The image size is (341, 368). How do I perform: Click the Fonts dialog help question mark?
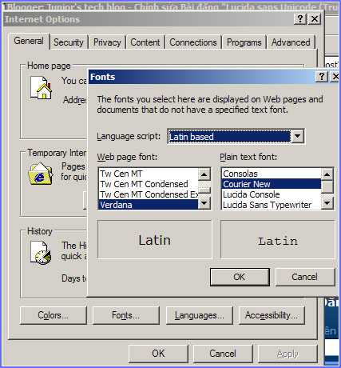click(321, 77)
